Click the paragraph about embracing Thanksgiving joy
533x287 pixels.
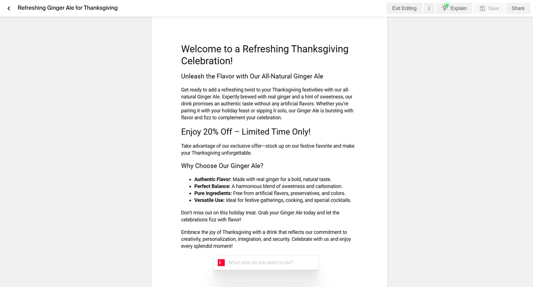click(266, 239)
